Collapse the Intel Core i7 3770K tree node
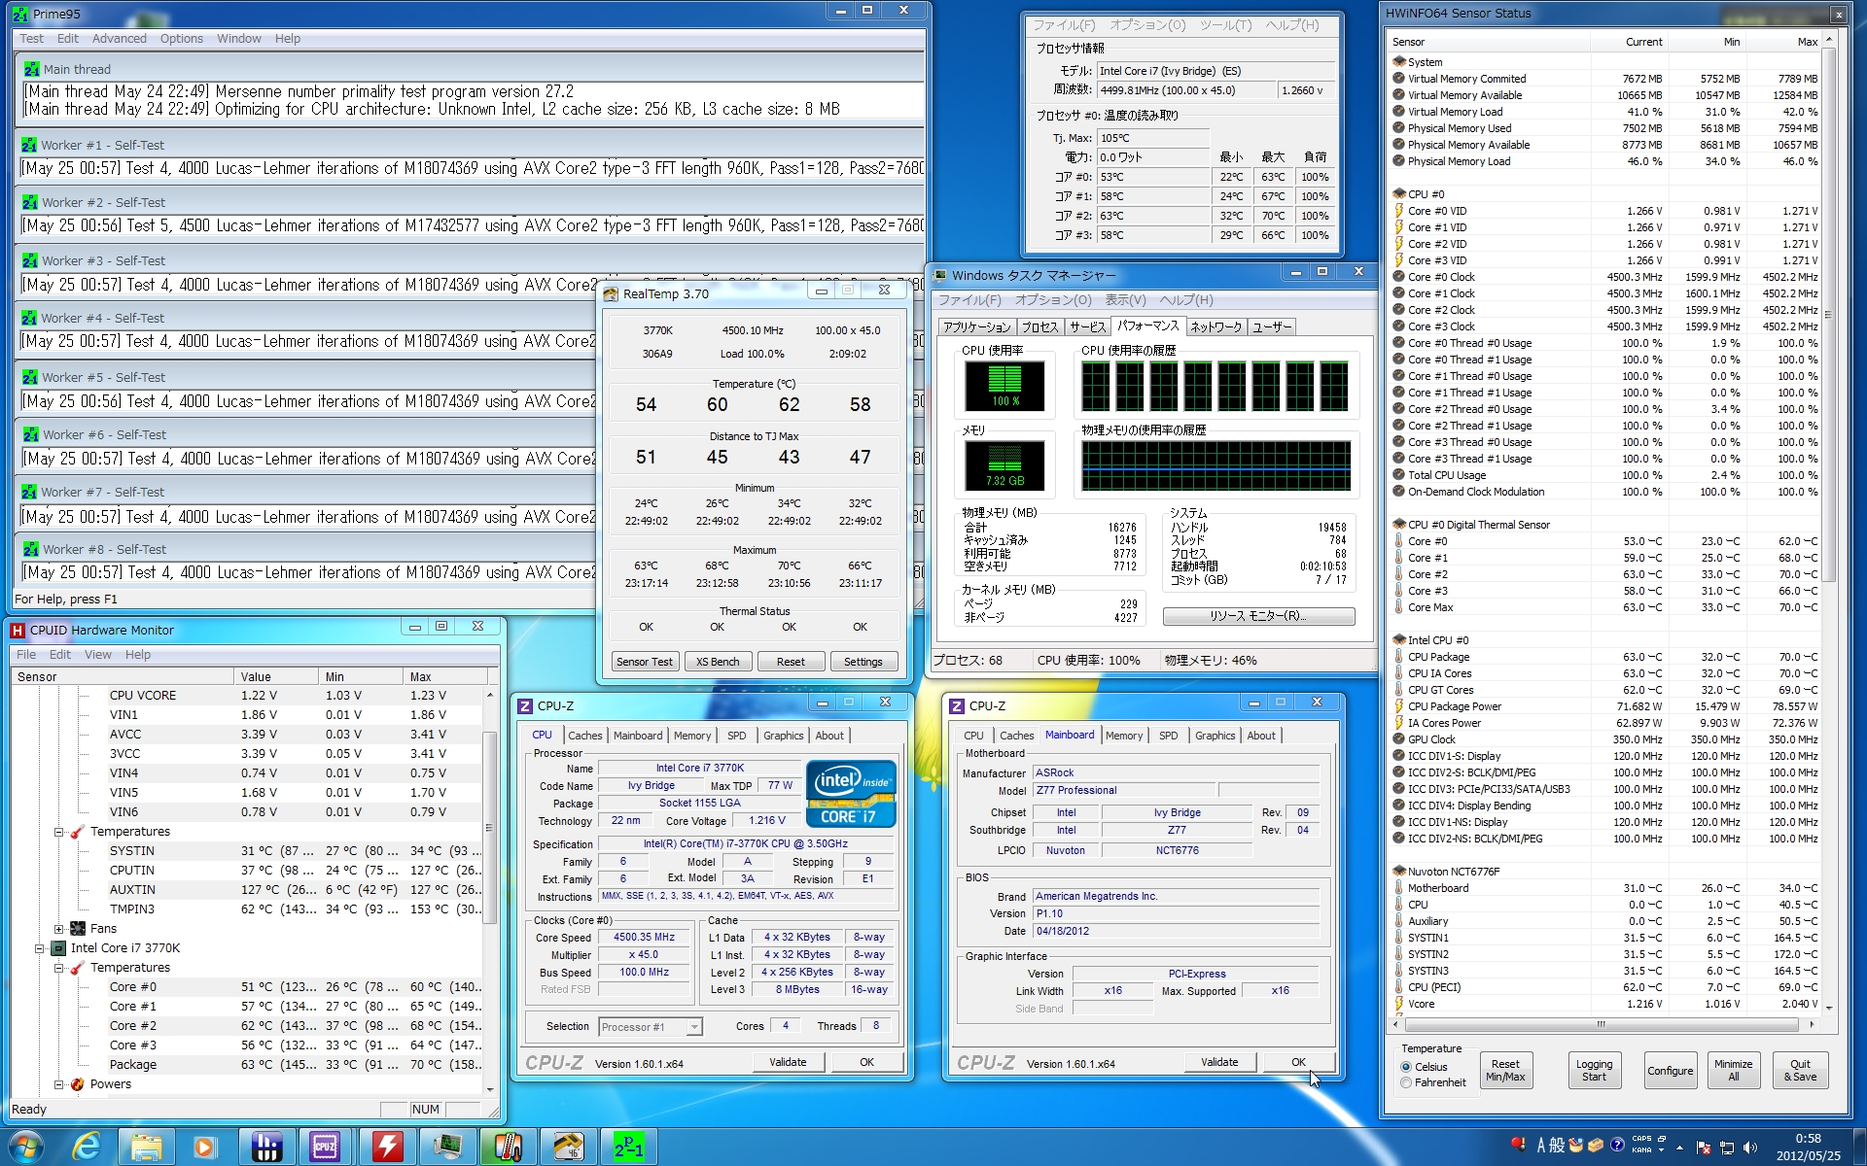1867x1166 pixels. (x=40, y=948)
